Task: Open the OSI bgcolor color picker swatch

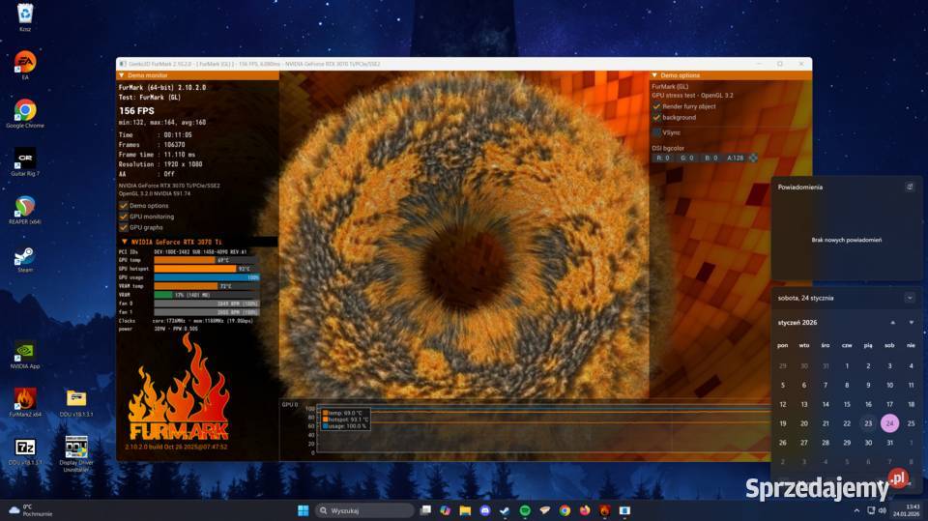Action: point(753,158)
